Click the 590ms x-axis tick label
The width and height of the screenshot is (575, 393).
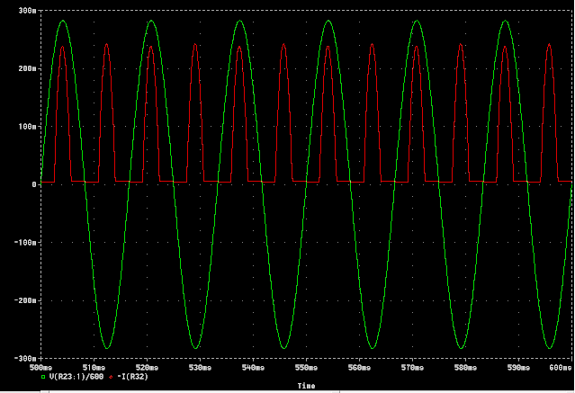coord(519,368)
